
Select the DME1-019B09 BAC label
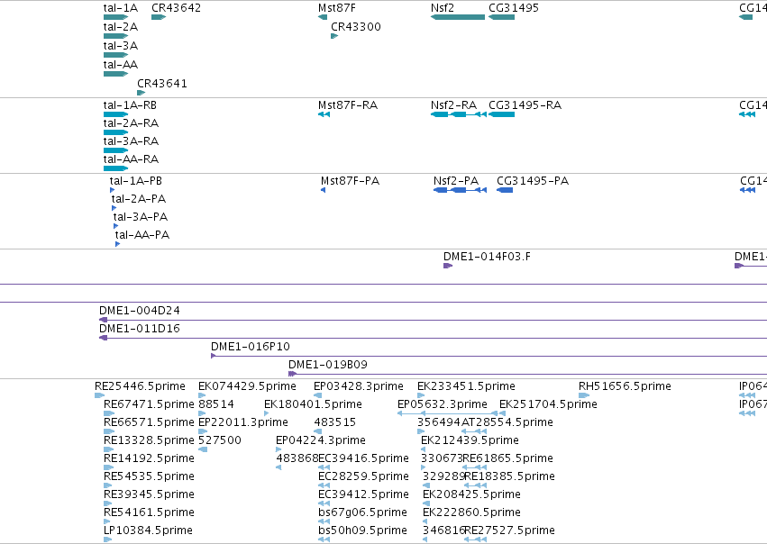click(x=328, y=365)
